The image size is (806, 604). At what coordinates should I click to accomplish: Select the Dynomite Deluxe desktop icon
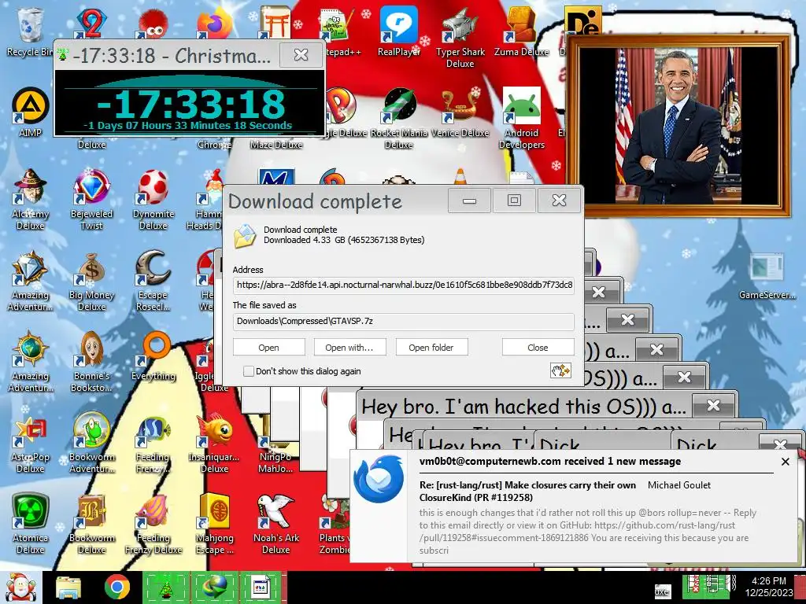pyautogui.click(x=153, y=199)
